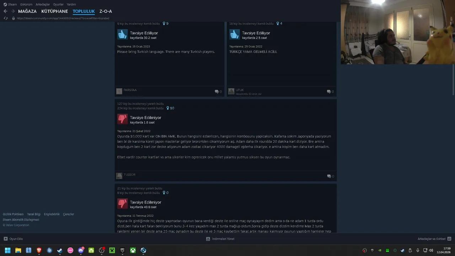Click the NVIDIA tray icon
This screenshot has height=256, width=455.
(x=380, y=250)
